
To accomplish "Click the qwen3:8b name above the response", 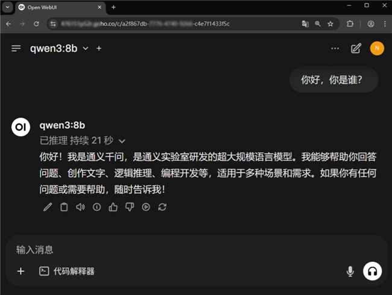I will [x=62, y=125].
